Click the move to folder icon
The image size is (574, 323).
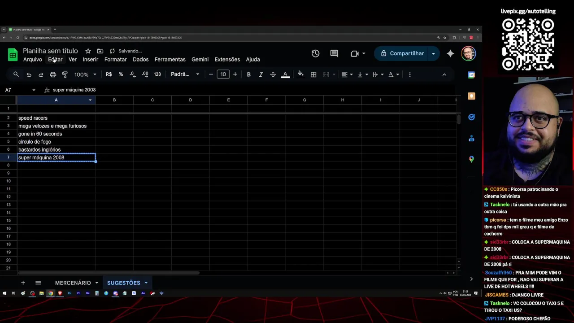tap(100, 51)
